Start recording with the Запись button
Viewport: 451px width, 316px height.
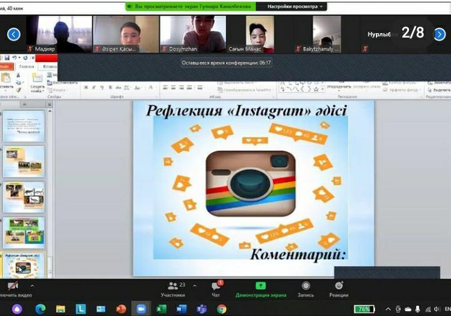click(x=306, y=288)
